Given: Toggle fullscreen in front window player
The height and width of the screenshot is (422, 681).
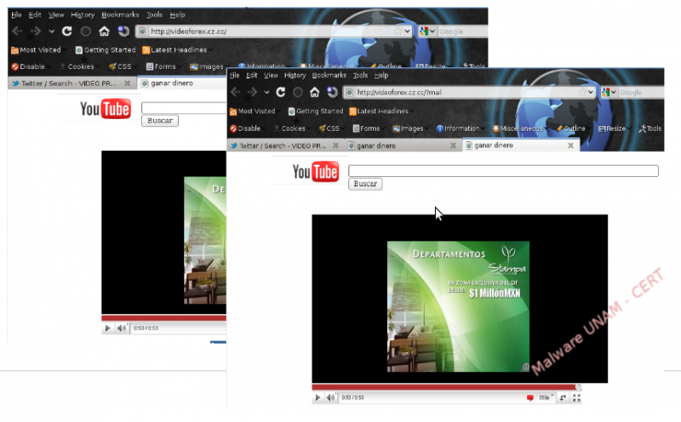Looking at the screenshot, I should point(576,397).
